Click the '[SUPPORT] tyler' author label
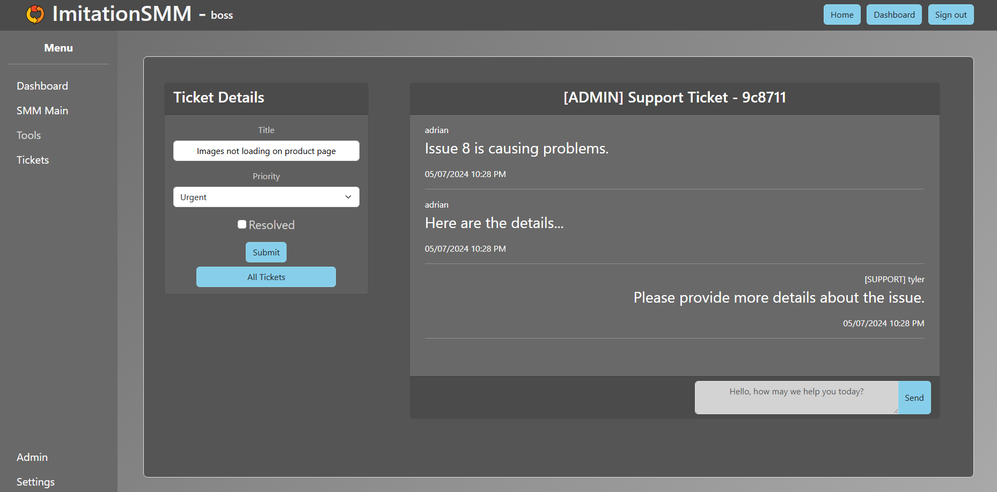The image size is (997, 492). 895,280
